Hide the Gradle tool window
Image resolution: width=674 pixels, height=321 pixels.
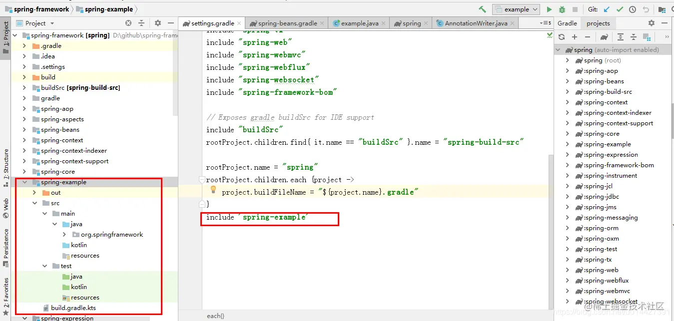664,23
